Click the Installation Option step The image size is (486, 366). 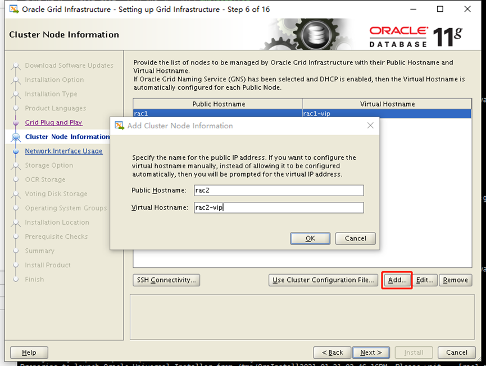click(54, 80)
